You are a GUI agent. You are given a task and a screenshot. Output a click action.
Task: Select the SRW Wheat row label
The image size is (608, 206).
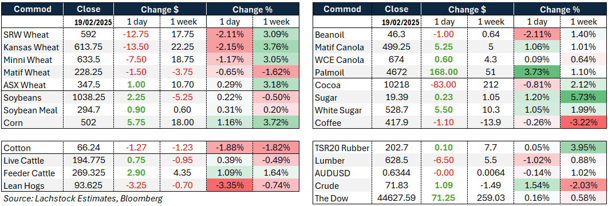click(26, 35)
